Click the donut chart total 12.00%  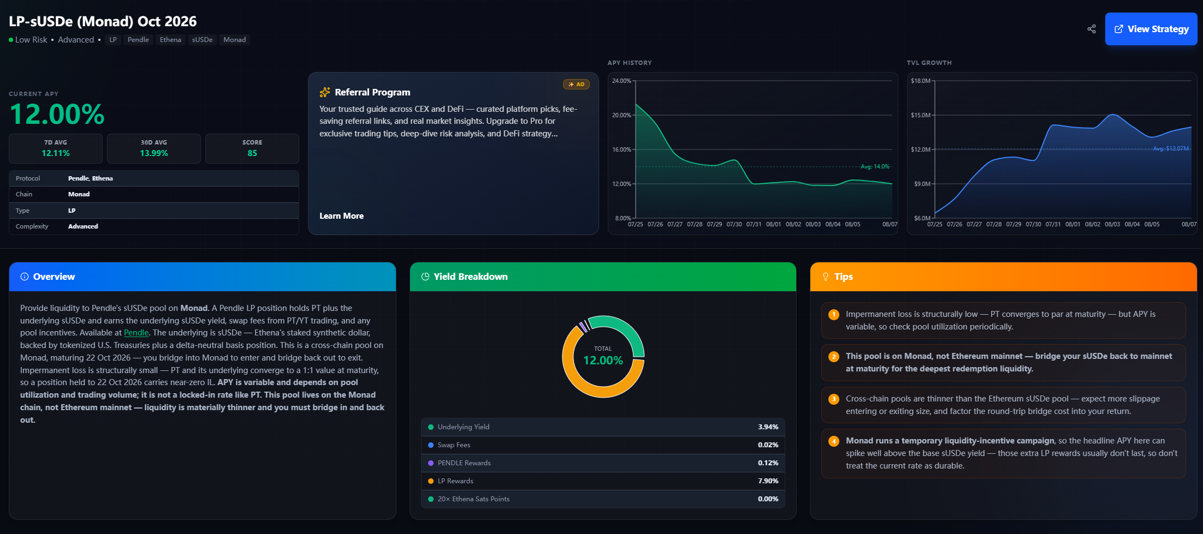pos(603,360)
